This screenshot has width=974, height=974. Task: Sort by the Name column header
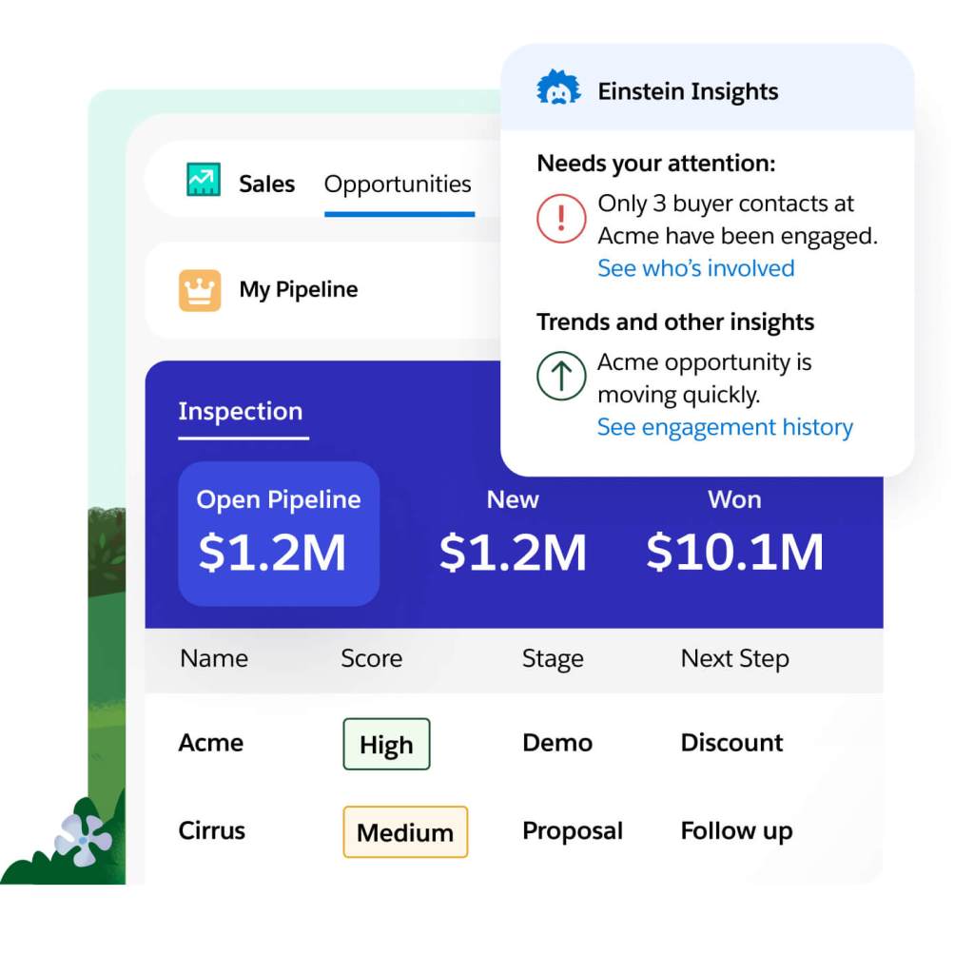tap(214, 658)
